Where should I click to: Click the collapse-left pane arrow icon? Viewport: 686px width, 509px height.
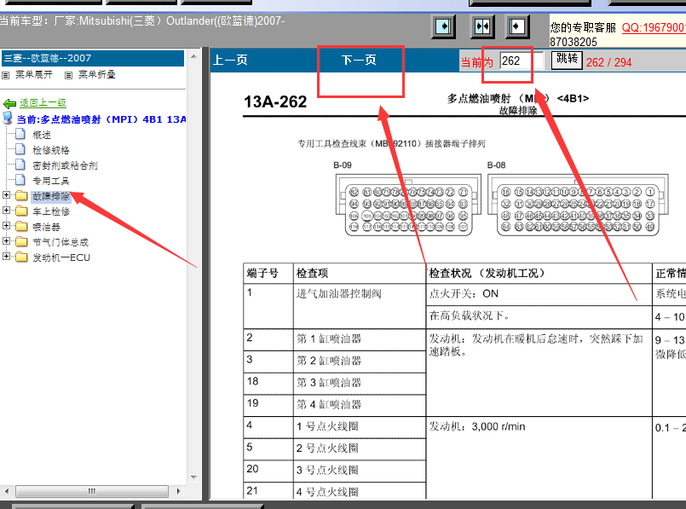pos(517,26)
